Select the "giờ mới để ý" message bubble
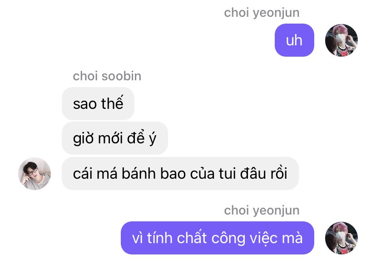Image resolution: width=376 pixels, height=259 pixels. [x=114, y=138]
